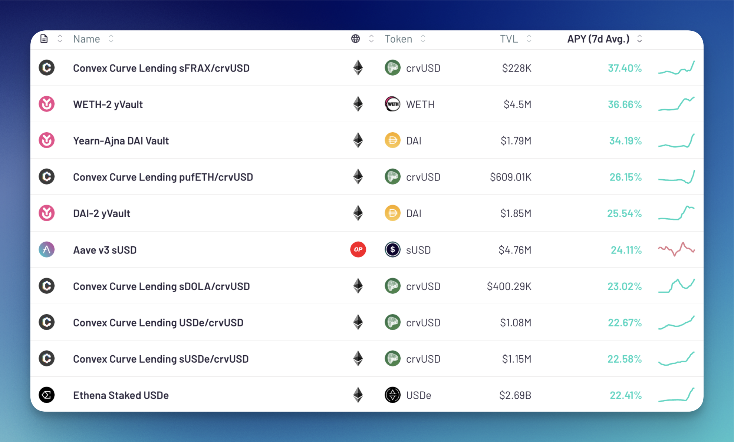Viewport: 734px width, 442px height.
Task: Click the Yearn logo for WETH-2 yVault
Action: [x=47, y=104]
